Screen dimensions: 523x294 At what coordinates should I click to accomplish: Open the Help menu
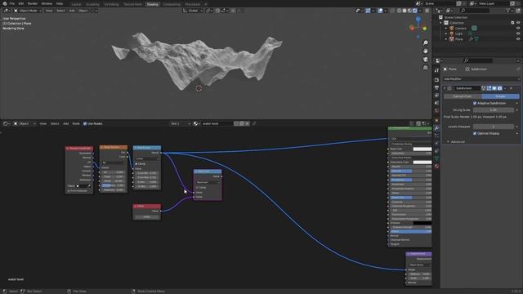pos(60,3)
